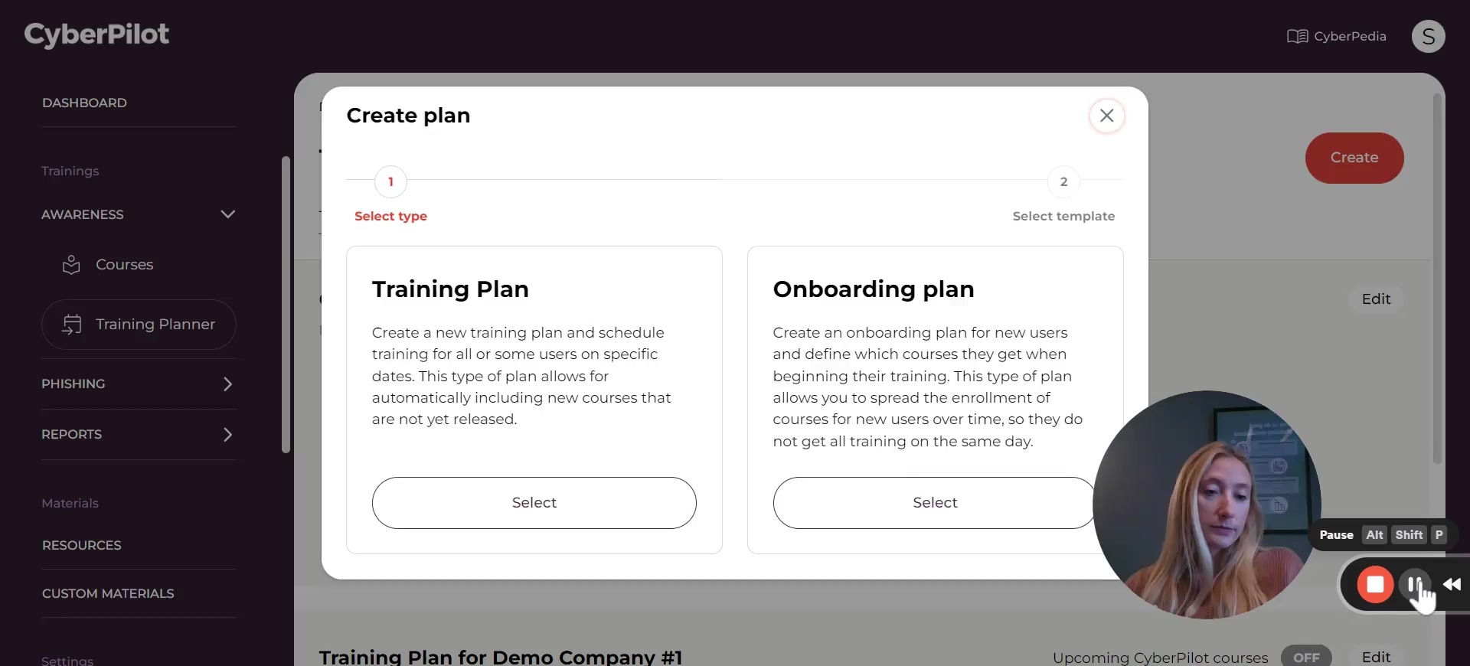Pause the screen recording
This screenshot has width=1470, height=666.
click(x=1413, y=585)
